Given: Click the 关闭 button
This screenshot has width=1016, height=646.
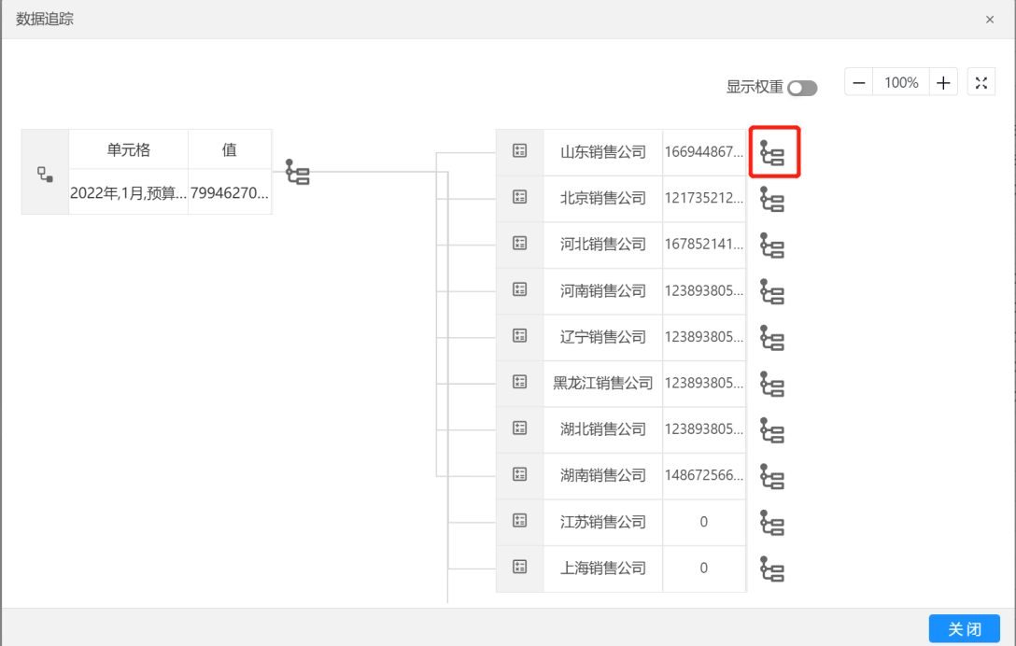Looking at the screenshot, I should [964, 629].
